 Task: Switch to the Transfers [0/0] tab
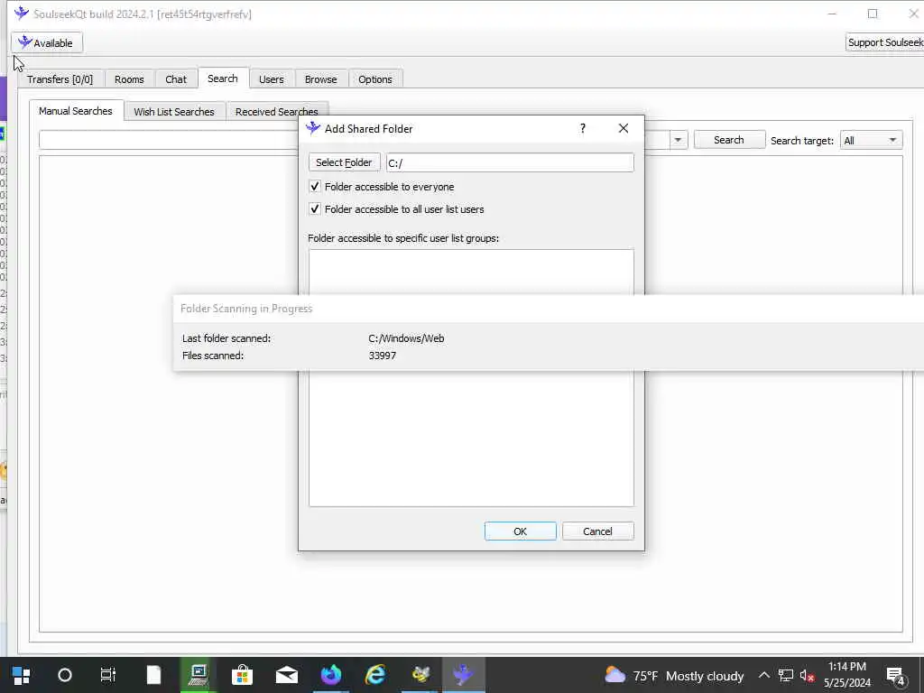[x=60, y=79]
